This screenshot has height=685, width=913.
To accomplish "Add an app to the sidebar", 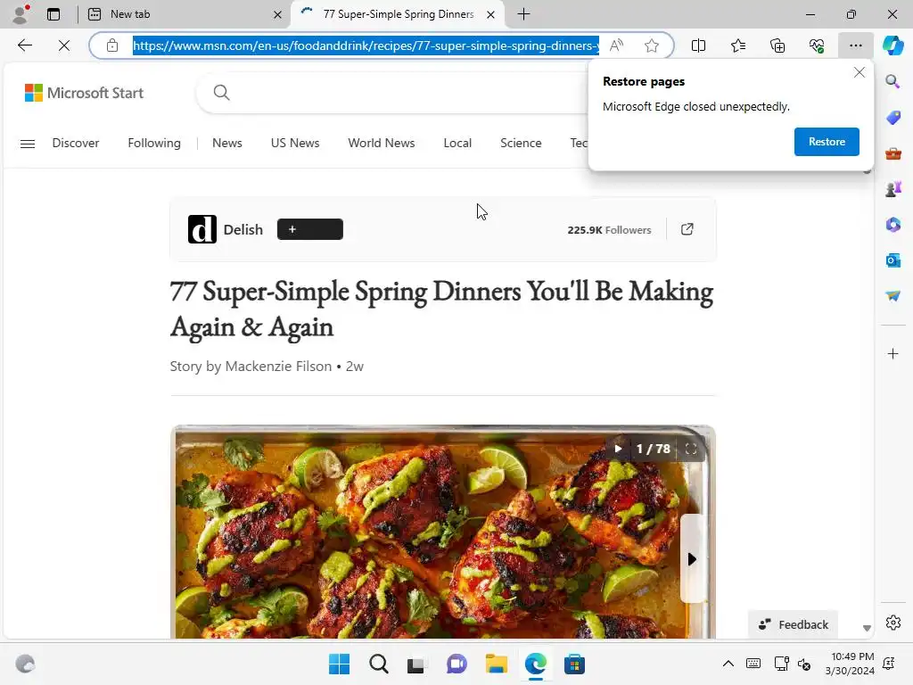I will coord(892,353).
